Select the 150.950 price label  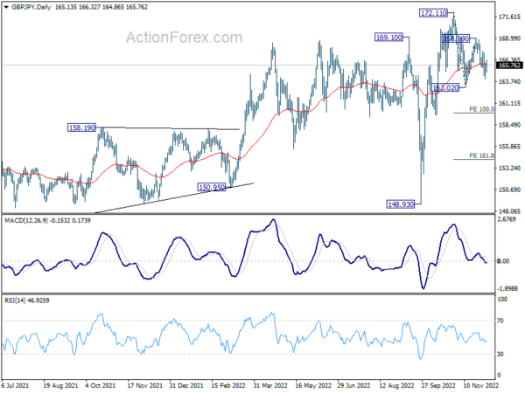click(212, 187)
